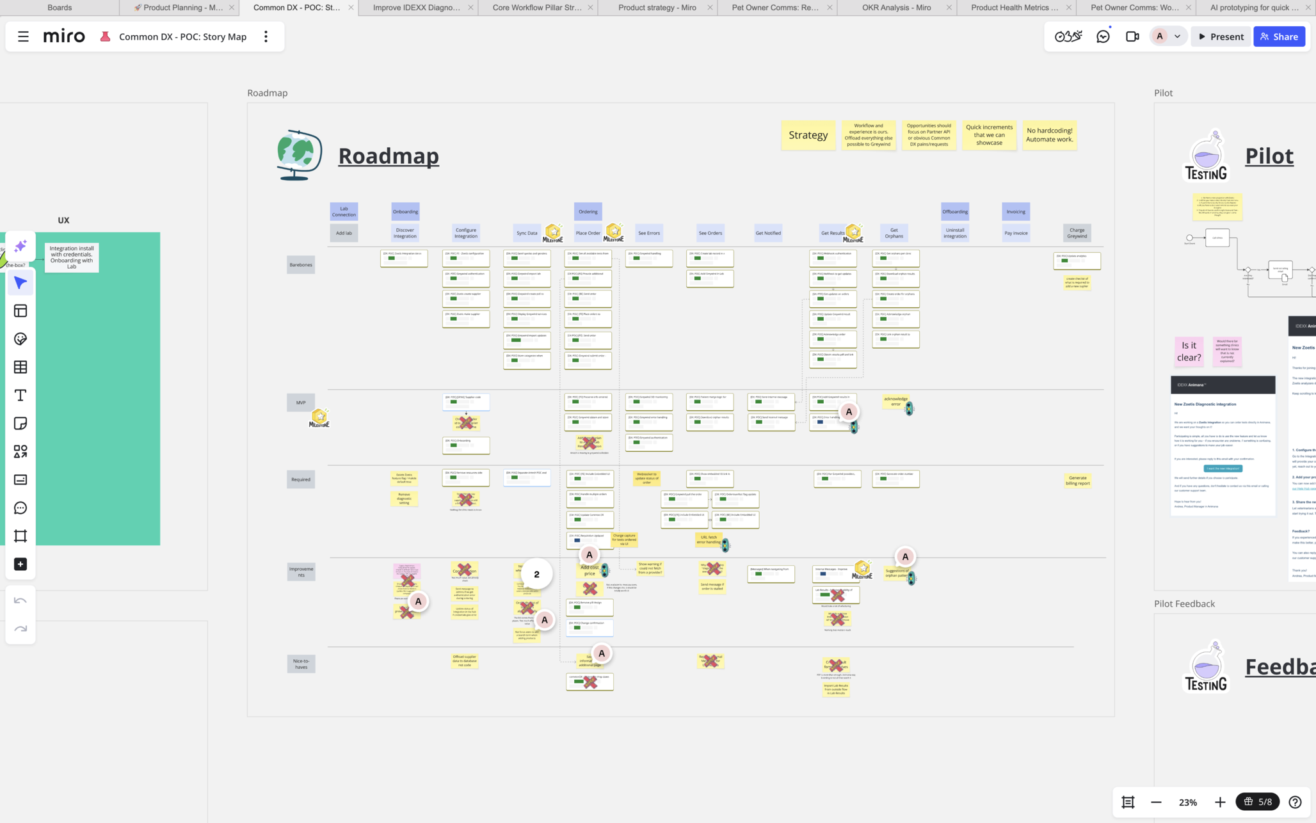Open the reactions chat icon
The width and height of the screenshot is (1316, 823).
(x=1103, y=36)
